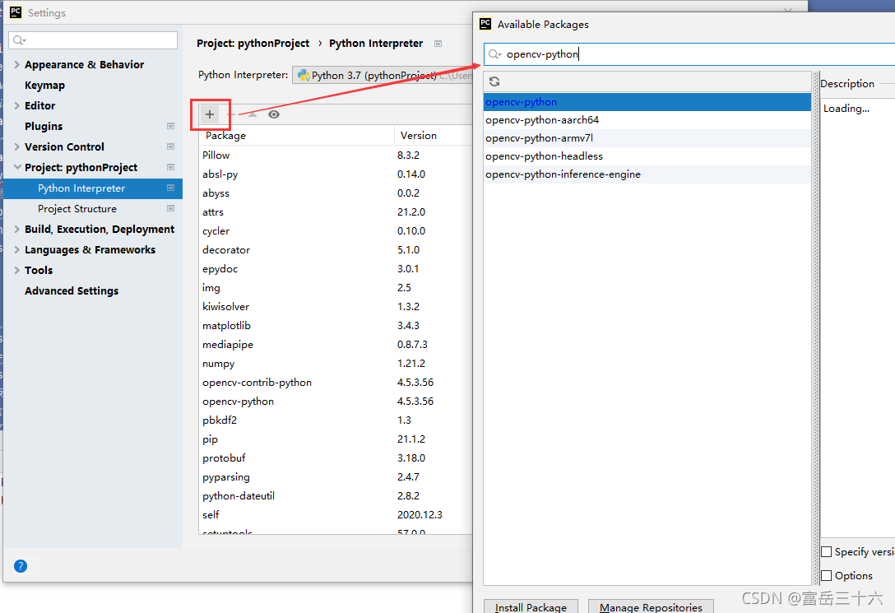Select the absl-py package row
The height and width of the screenshot is (613, 895).
(336, 174)
